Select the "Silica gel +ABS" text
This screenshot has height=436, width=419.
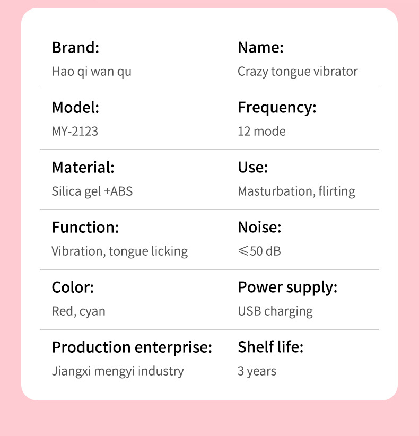click(x=92, y=191)
